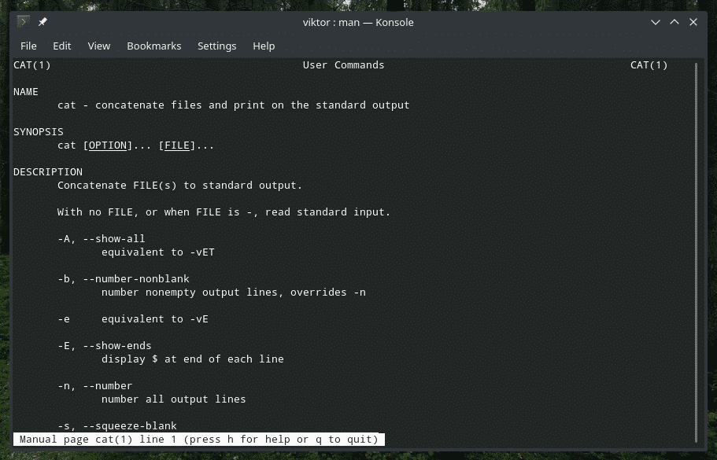Click 'User Commands' header text
This screenshot has width=717, height=460.
[x=343, y=65]
